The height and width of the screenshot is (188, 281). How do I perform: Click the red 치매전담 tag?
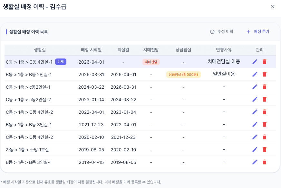(x=151, y=62)
